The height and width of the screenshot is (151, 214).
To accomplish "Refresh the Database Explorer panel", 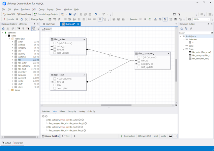I will [3, 29].
